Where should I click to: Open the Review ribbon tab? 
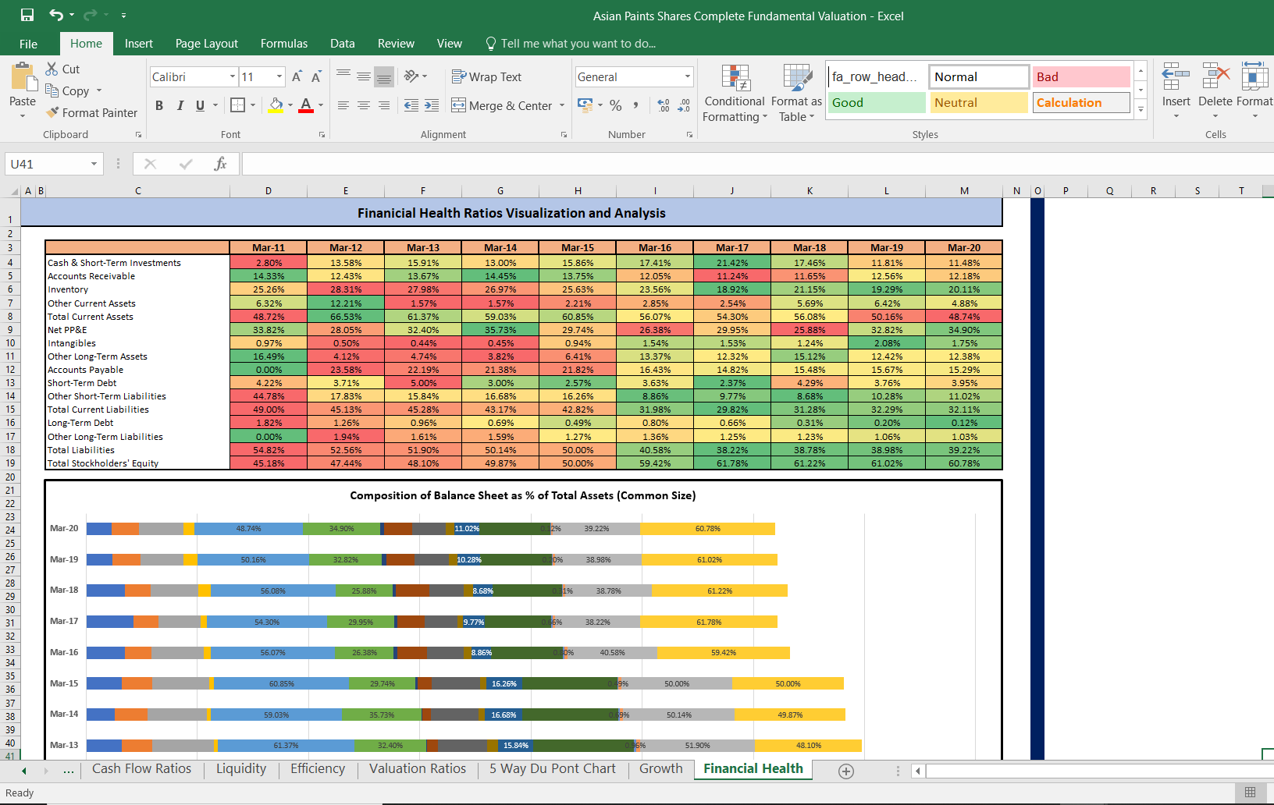pyautogui.click(x=397, y=44)
